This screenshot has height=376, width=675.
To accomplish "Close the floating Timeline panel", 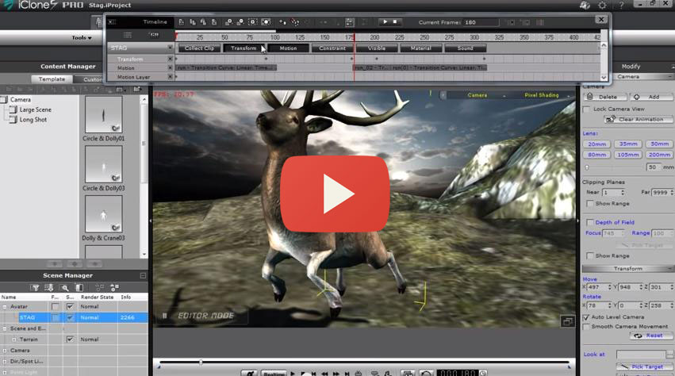I will tap(601, 19).
